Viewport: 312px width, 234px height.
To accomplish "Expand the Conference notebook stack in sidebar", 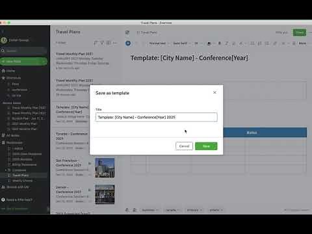I will (x=6, y=170).
